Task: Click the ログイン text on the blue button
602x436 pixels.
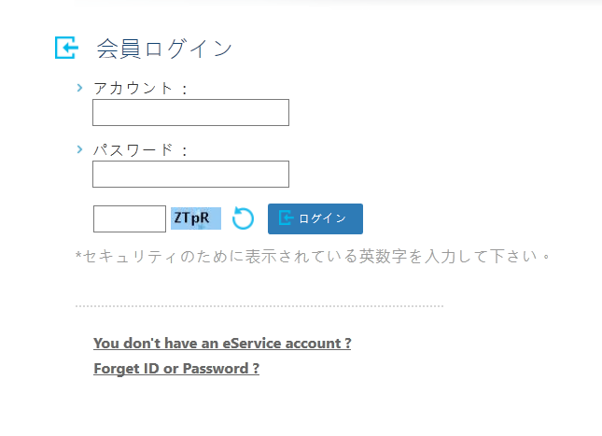Action: click(x=323, y=218)
